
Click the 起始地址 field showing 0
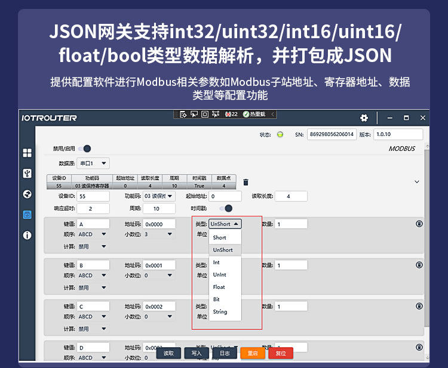(225, 196)
